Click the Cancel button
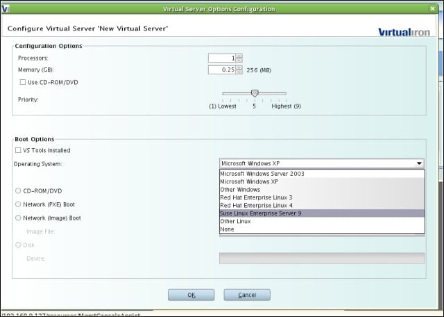The width and height of the screenshot is (444, 317). (x=247, y=295)
